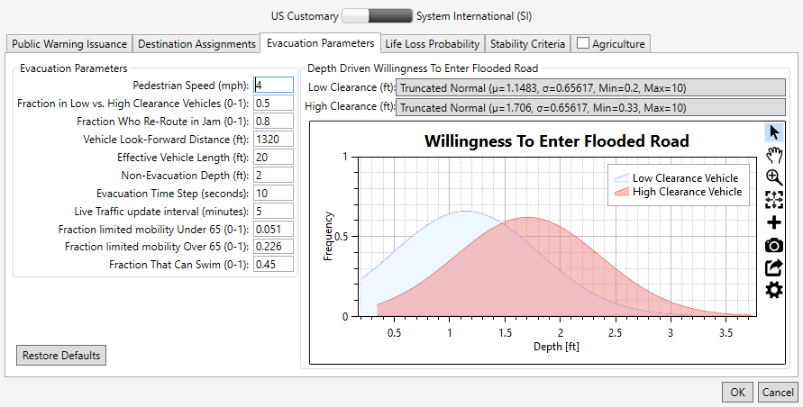Click Low Clearance Vehicle legend swatch
The width and height of the screenshot is (803, 407).
[x=621, y=178]
